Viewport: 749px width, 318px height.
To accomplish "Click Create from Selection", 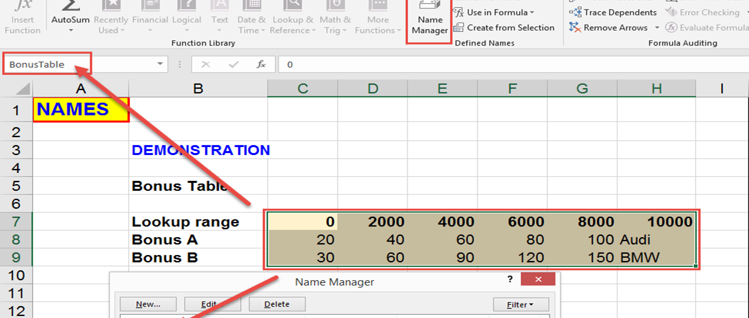I will click(504, 28).
